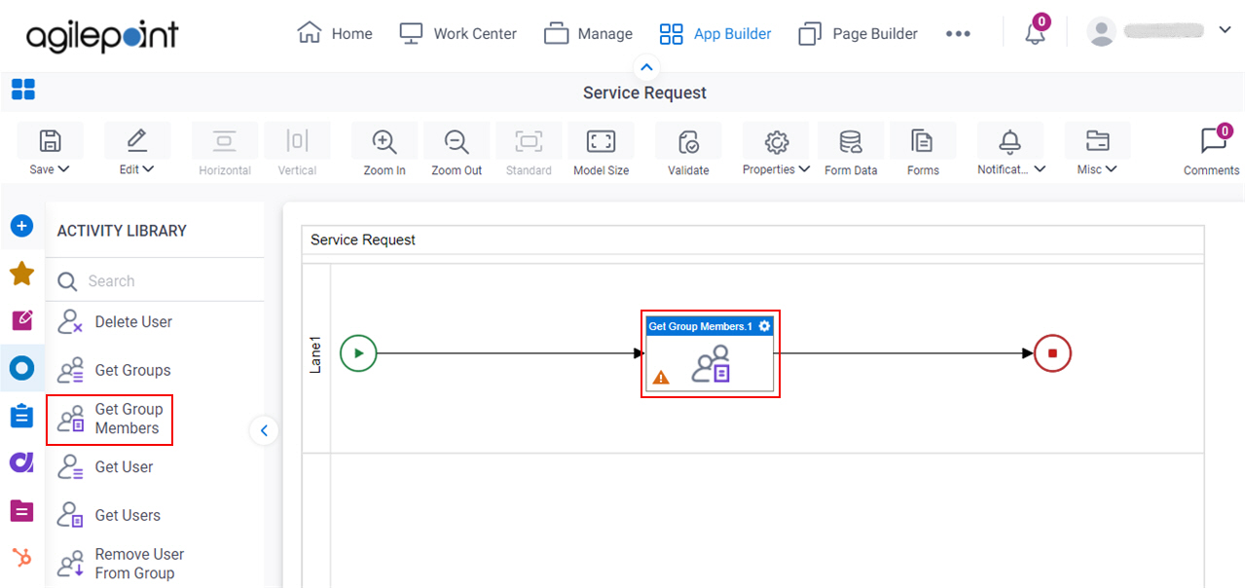Open Forms

[923, 150]
